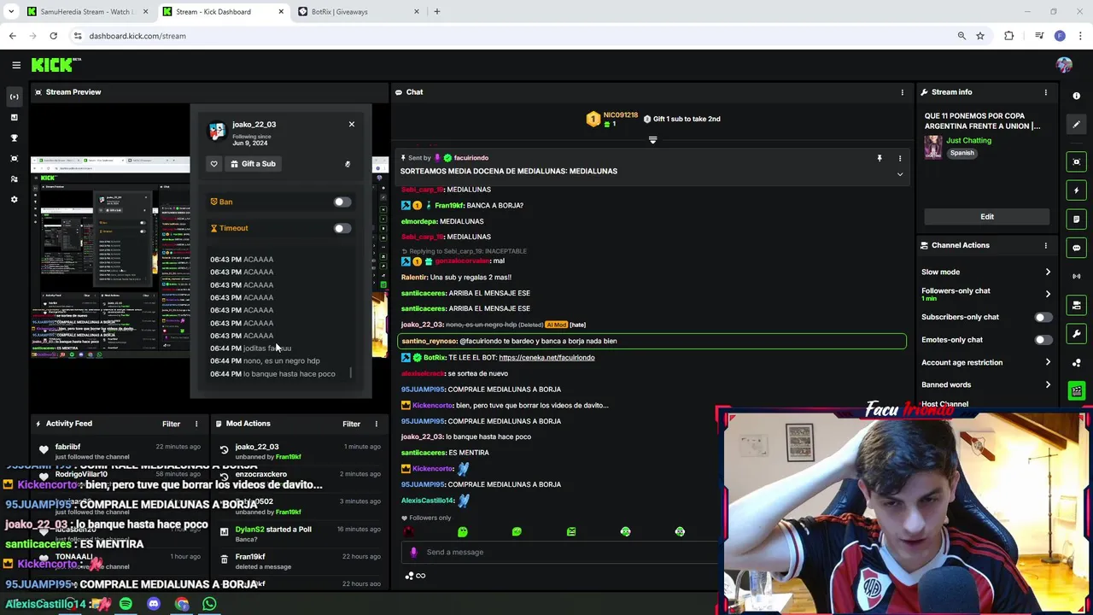Open Chrome from the taskbar

click(182, 604)
